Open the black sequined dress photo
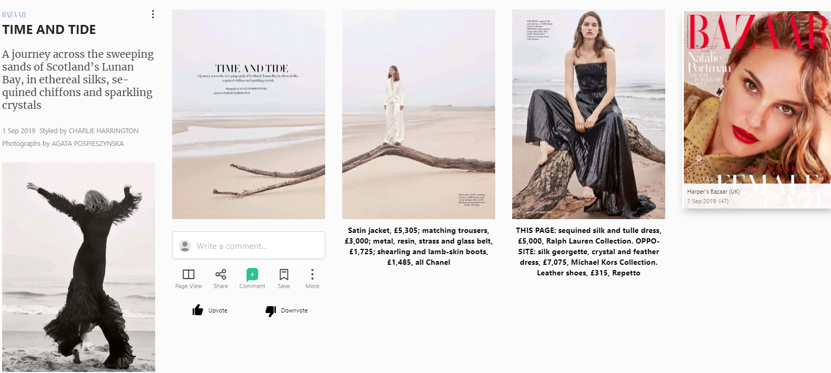 (x=589, y=114)
